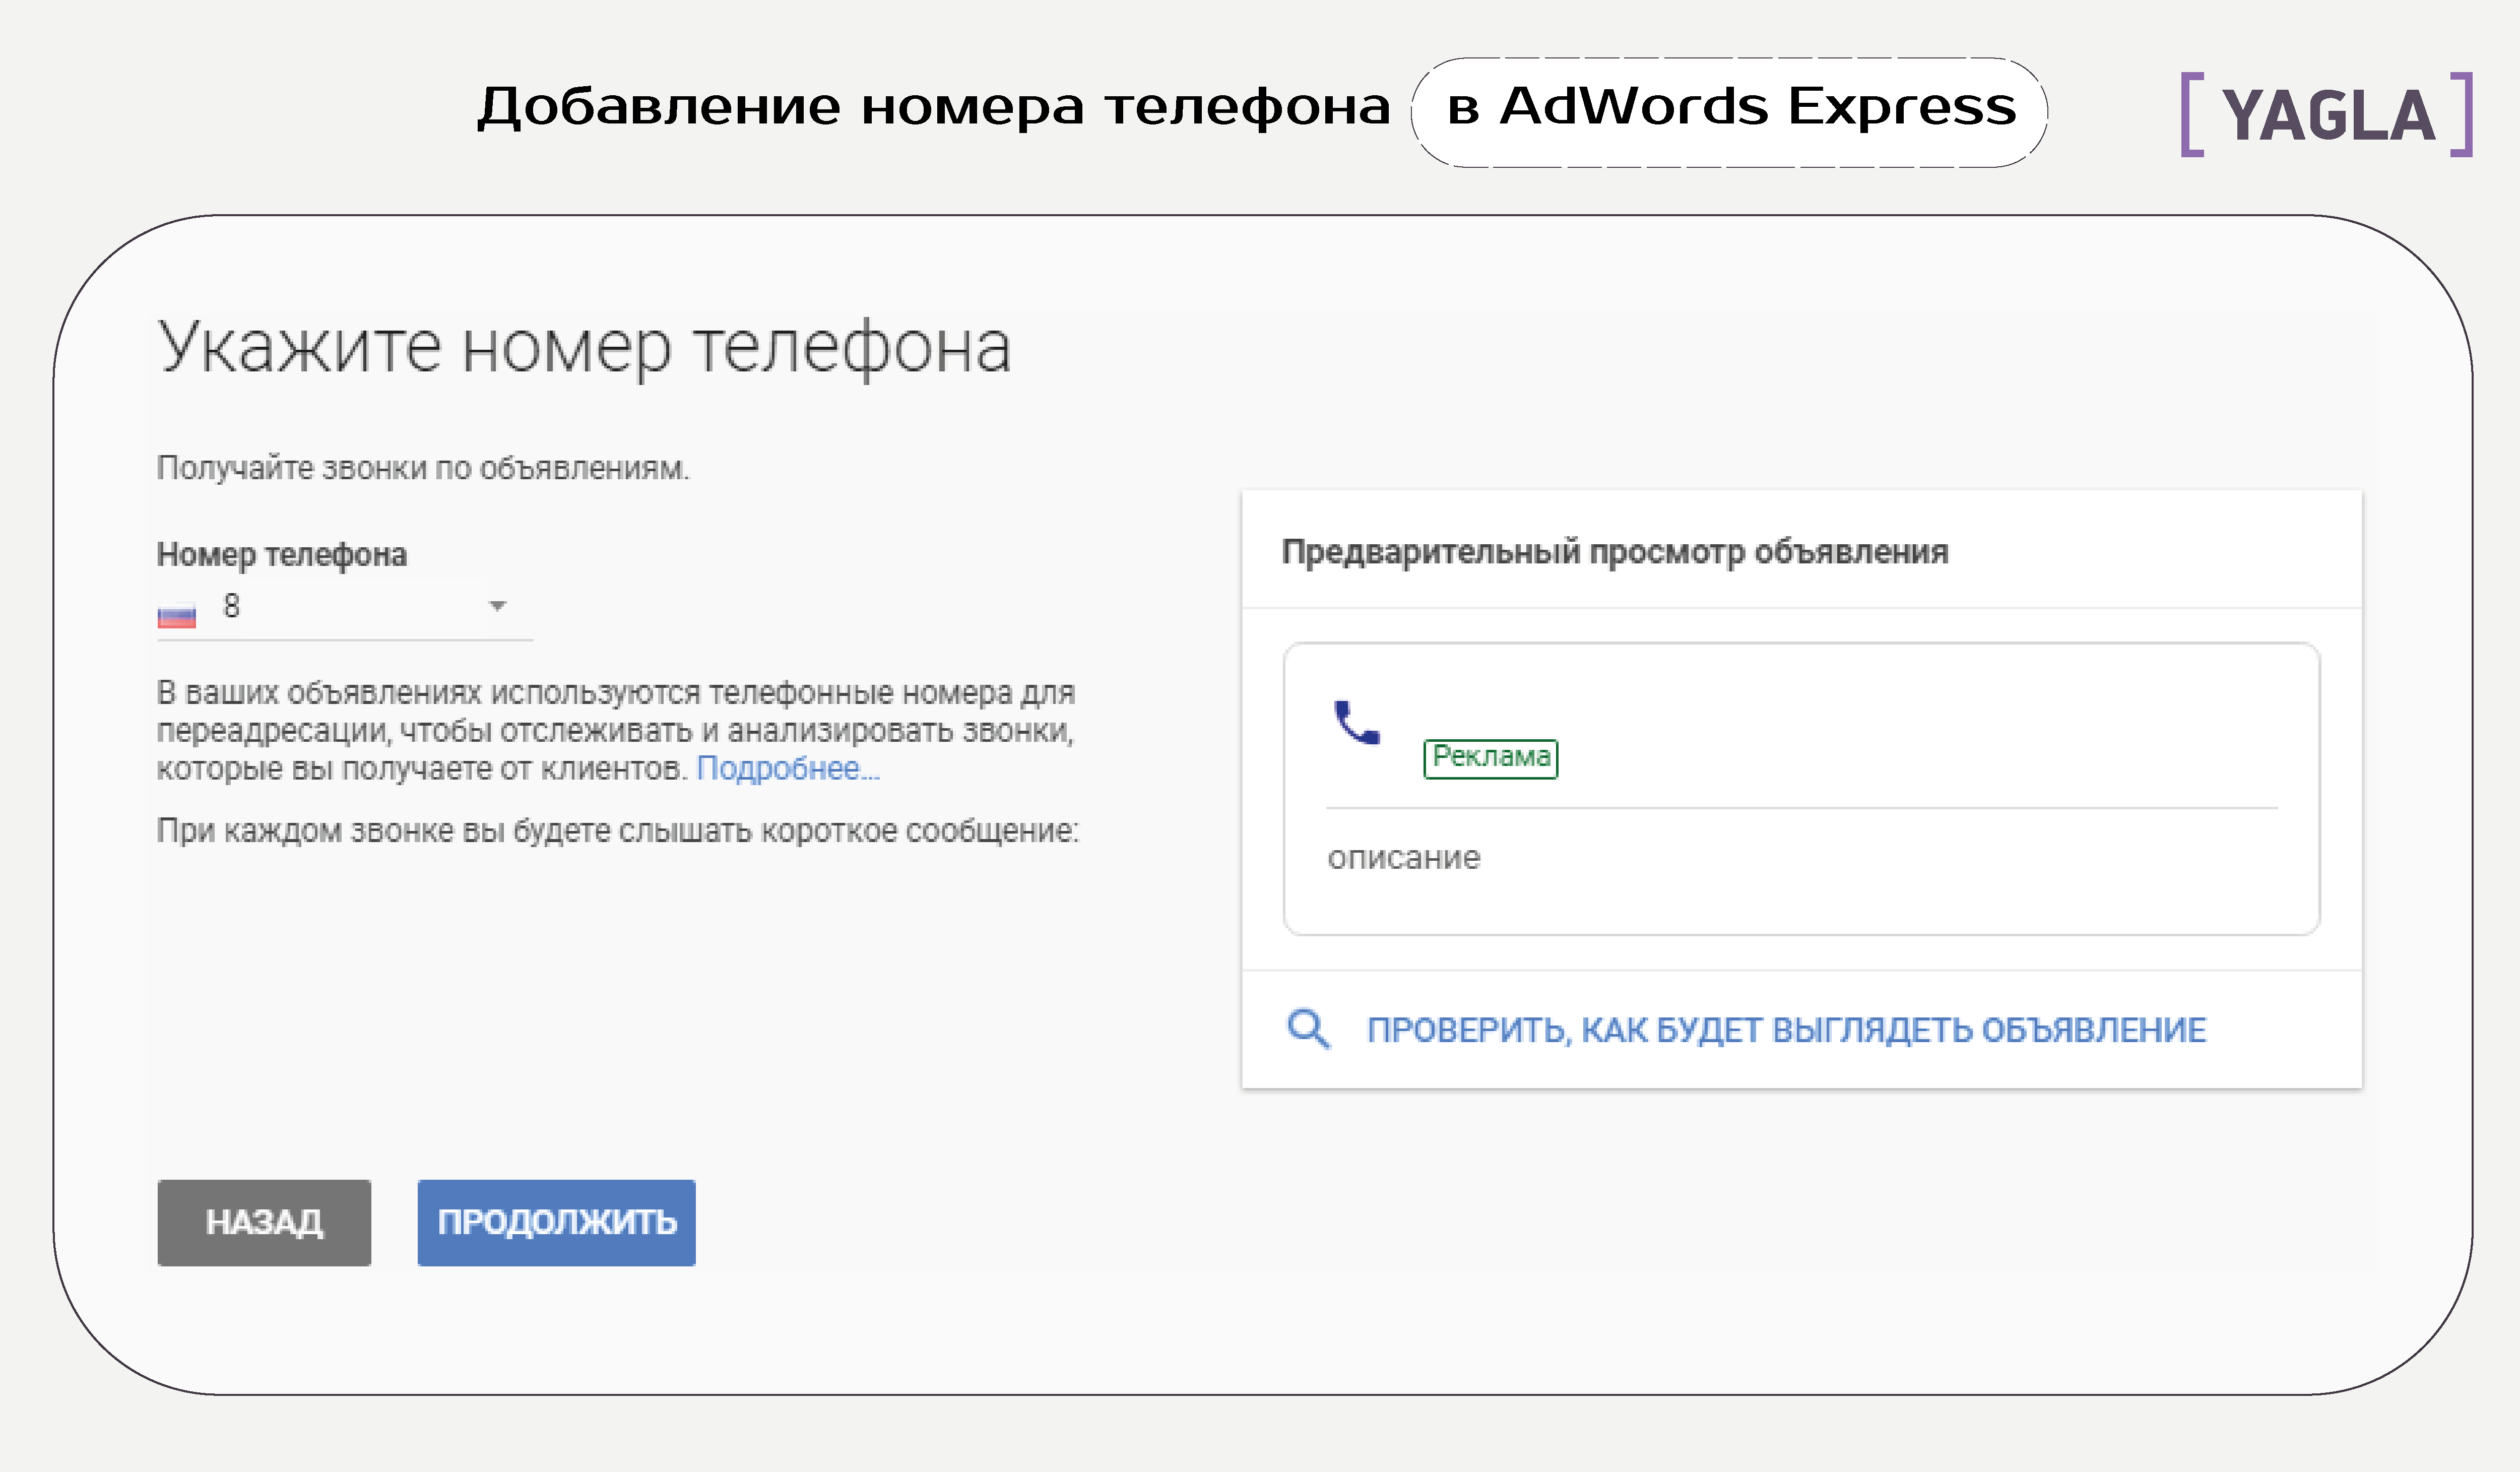Click the НАЗАД button
2520x1472 pixels.
264,1222
